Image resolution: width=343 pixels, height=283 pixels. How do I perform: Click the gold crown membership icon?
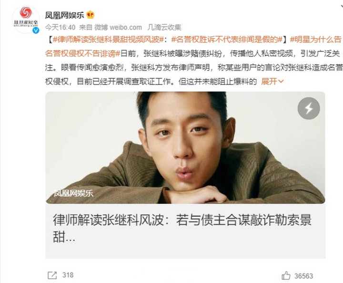(x=91, y=15)
